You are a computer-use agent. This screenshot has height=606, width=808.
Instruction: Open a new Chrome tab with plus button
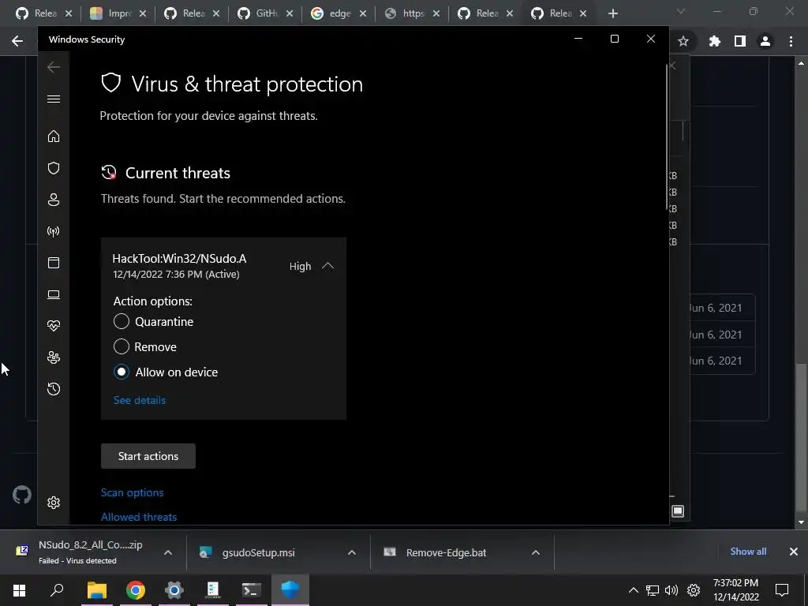click(x=612, y=13)
